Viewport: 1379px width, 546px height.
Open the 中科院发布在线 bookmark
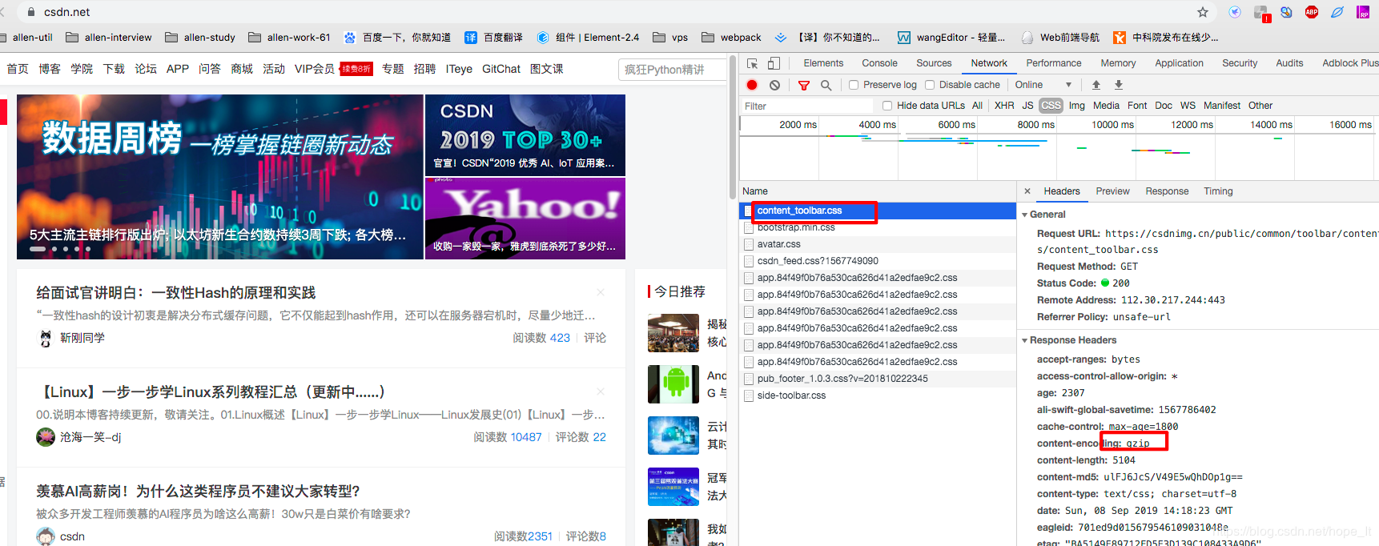[1166, 38]
